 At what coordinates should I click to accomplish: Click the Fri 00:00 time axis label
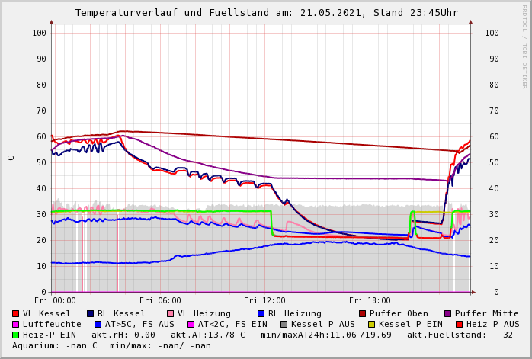pos(55,301)
